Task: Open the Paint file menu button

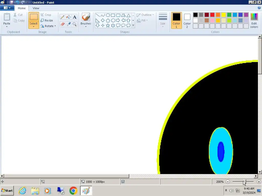Action: click(x=7, y=8)
